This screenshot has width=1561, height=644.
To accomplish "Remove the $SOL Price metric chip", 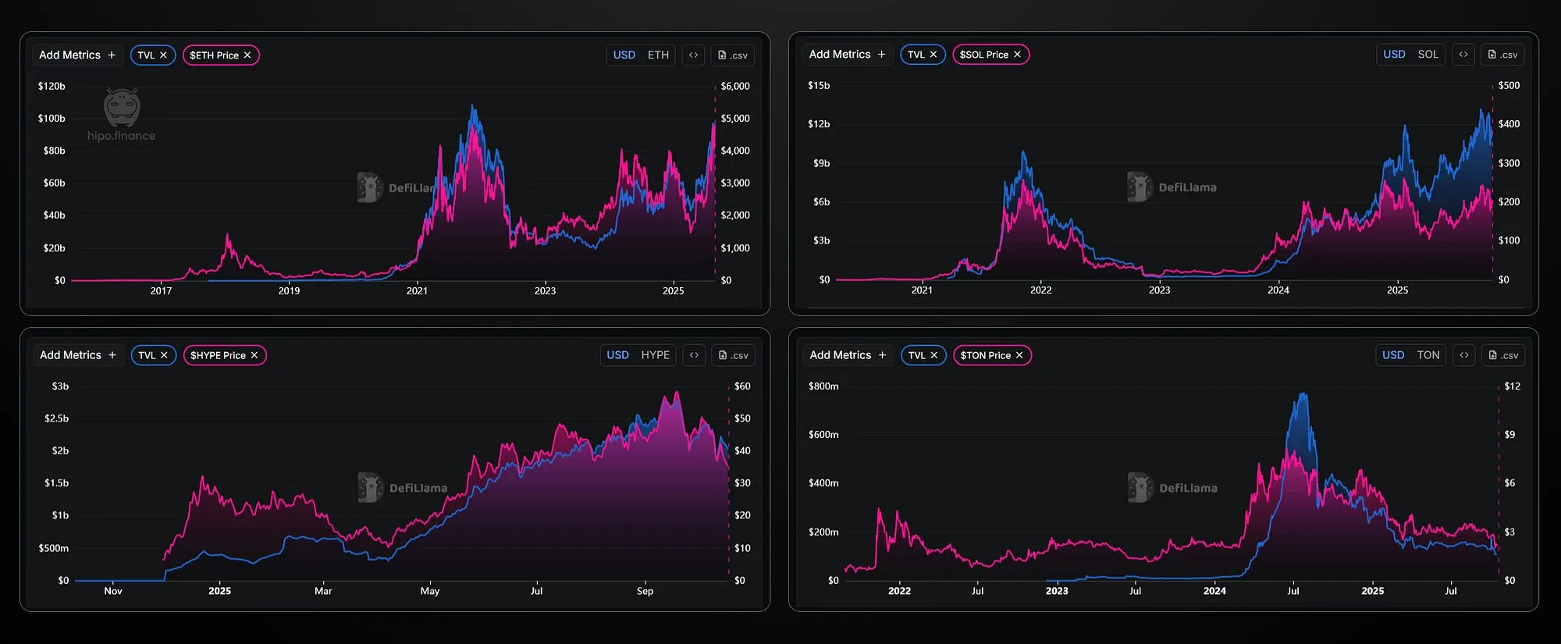I will click(1017, 55).
